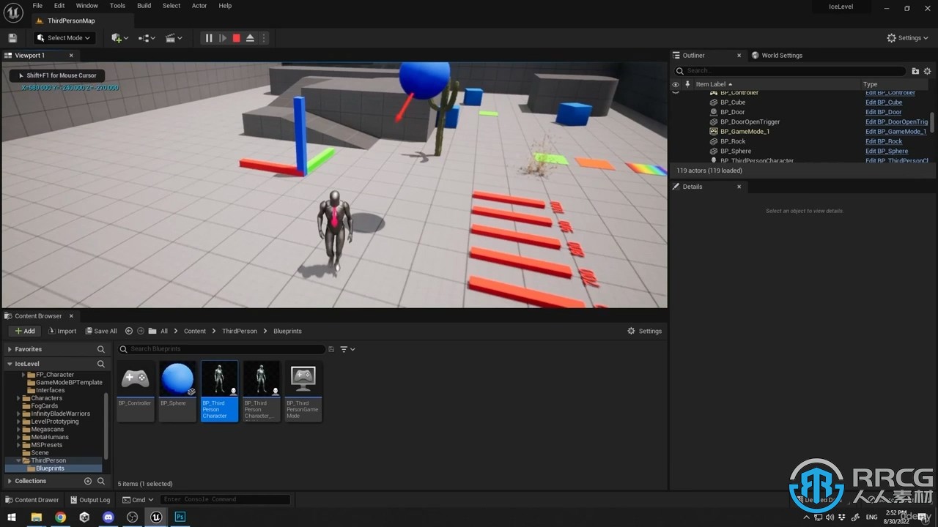938x527 pixels.
Task: Open Content Browser Settings
Action: (645, 331)
